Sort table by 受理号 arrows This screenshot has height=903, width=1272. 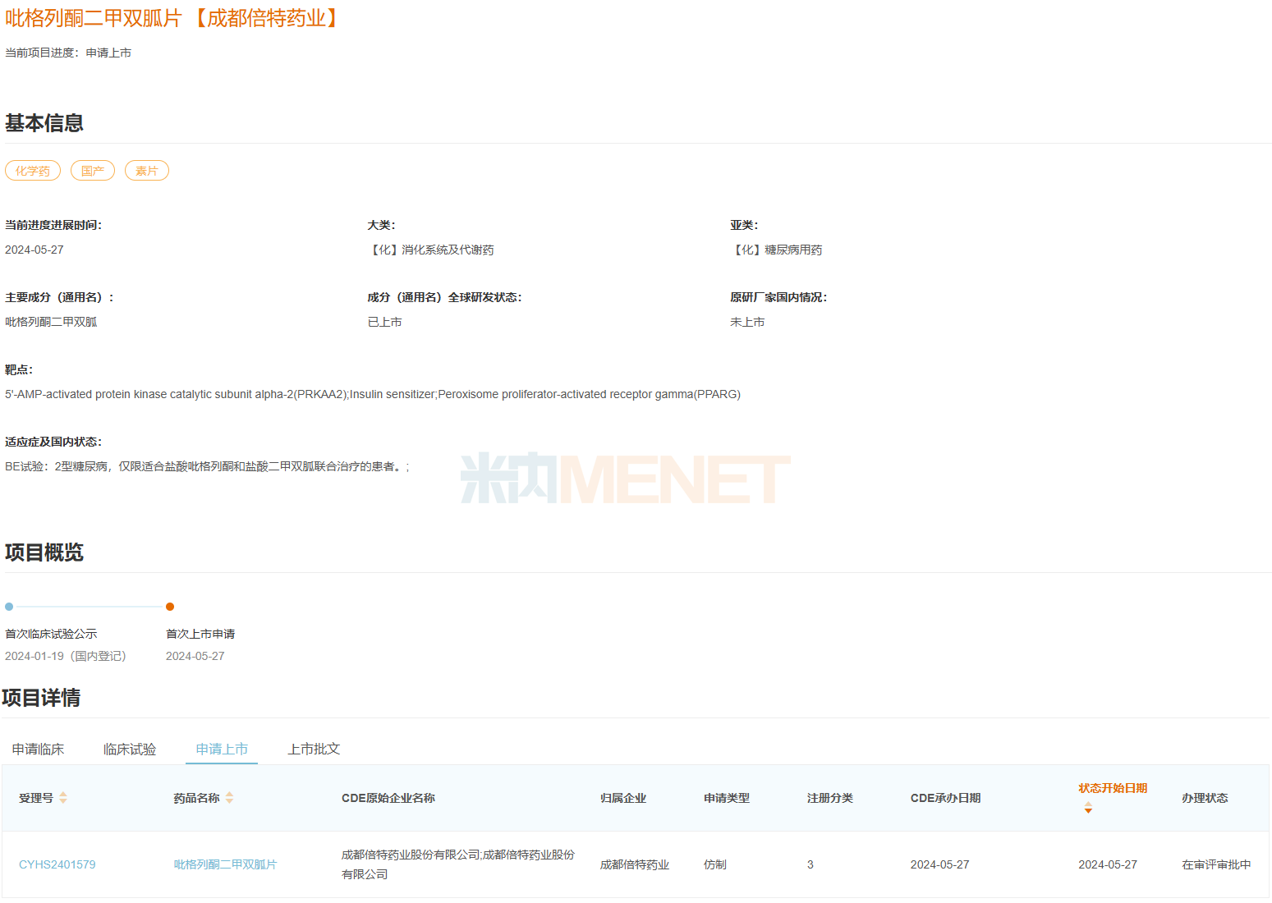coord(63,798)
